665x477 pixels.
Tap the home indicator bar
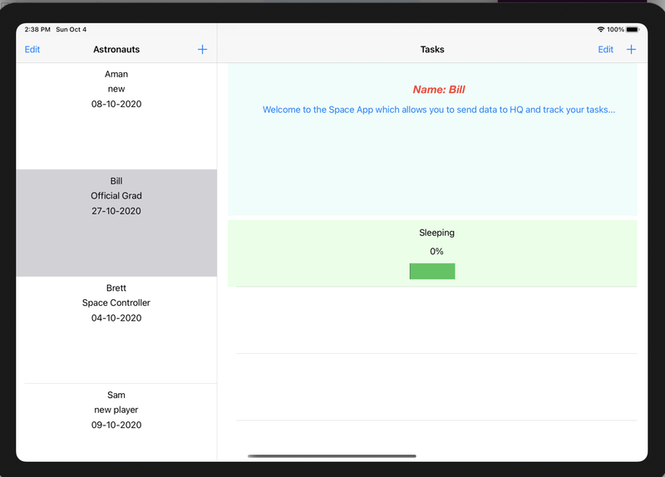(332, 456)
